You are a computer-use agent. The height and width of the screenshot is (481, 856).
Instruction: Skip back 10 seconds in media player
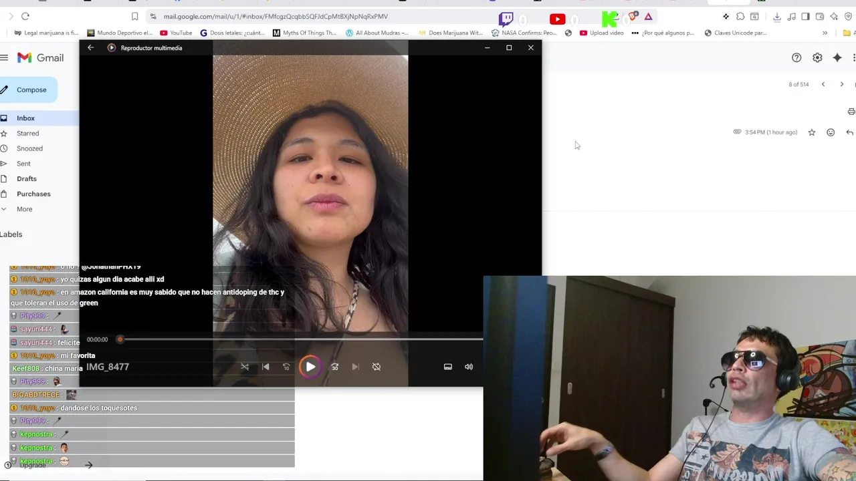[x=286, y=367]
